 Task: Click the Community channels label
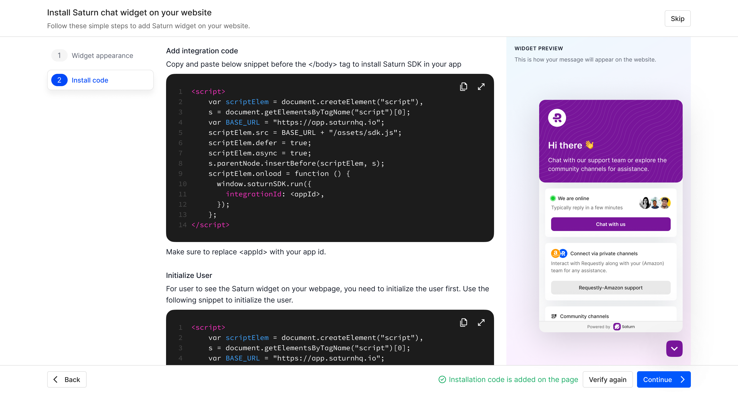tap(584, 316)
